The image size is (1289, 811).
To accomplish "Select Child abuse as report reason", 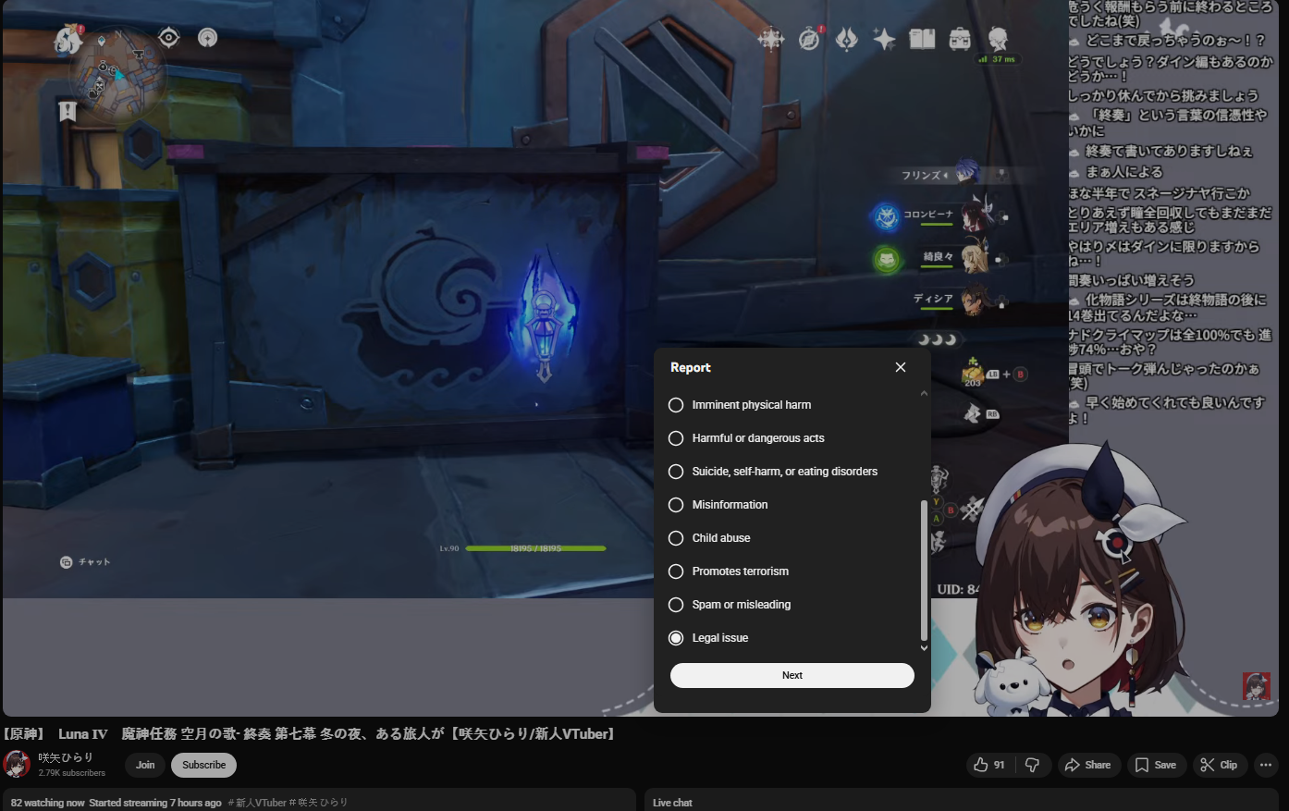I will click(x=676, y=538).
